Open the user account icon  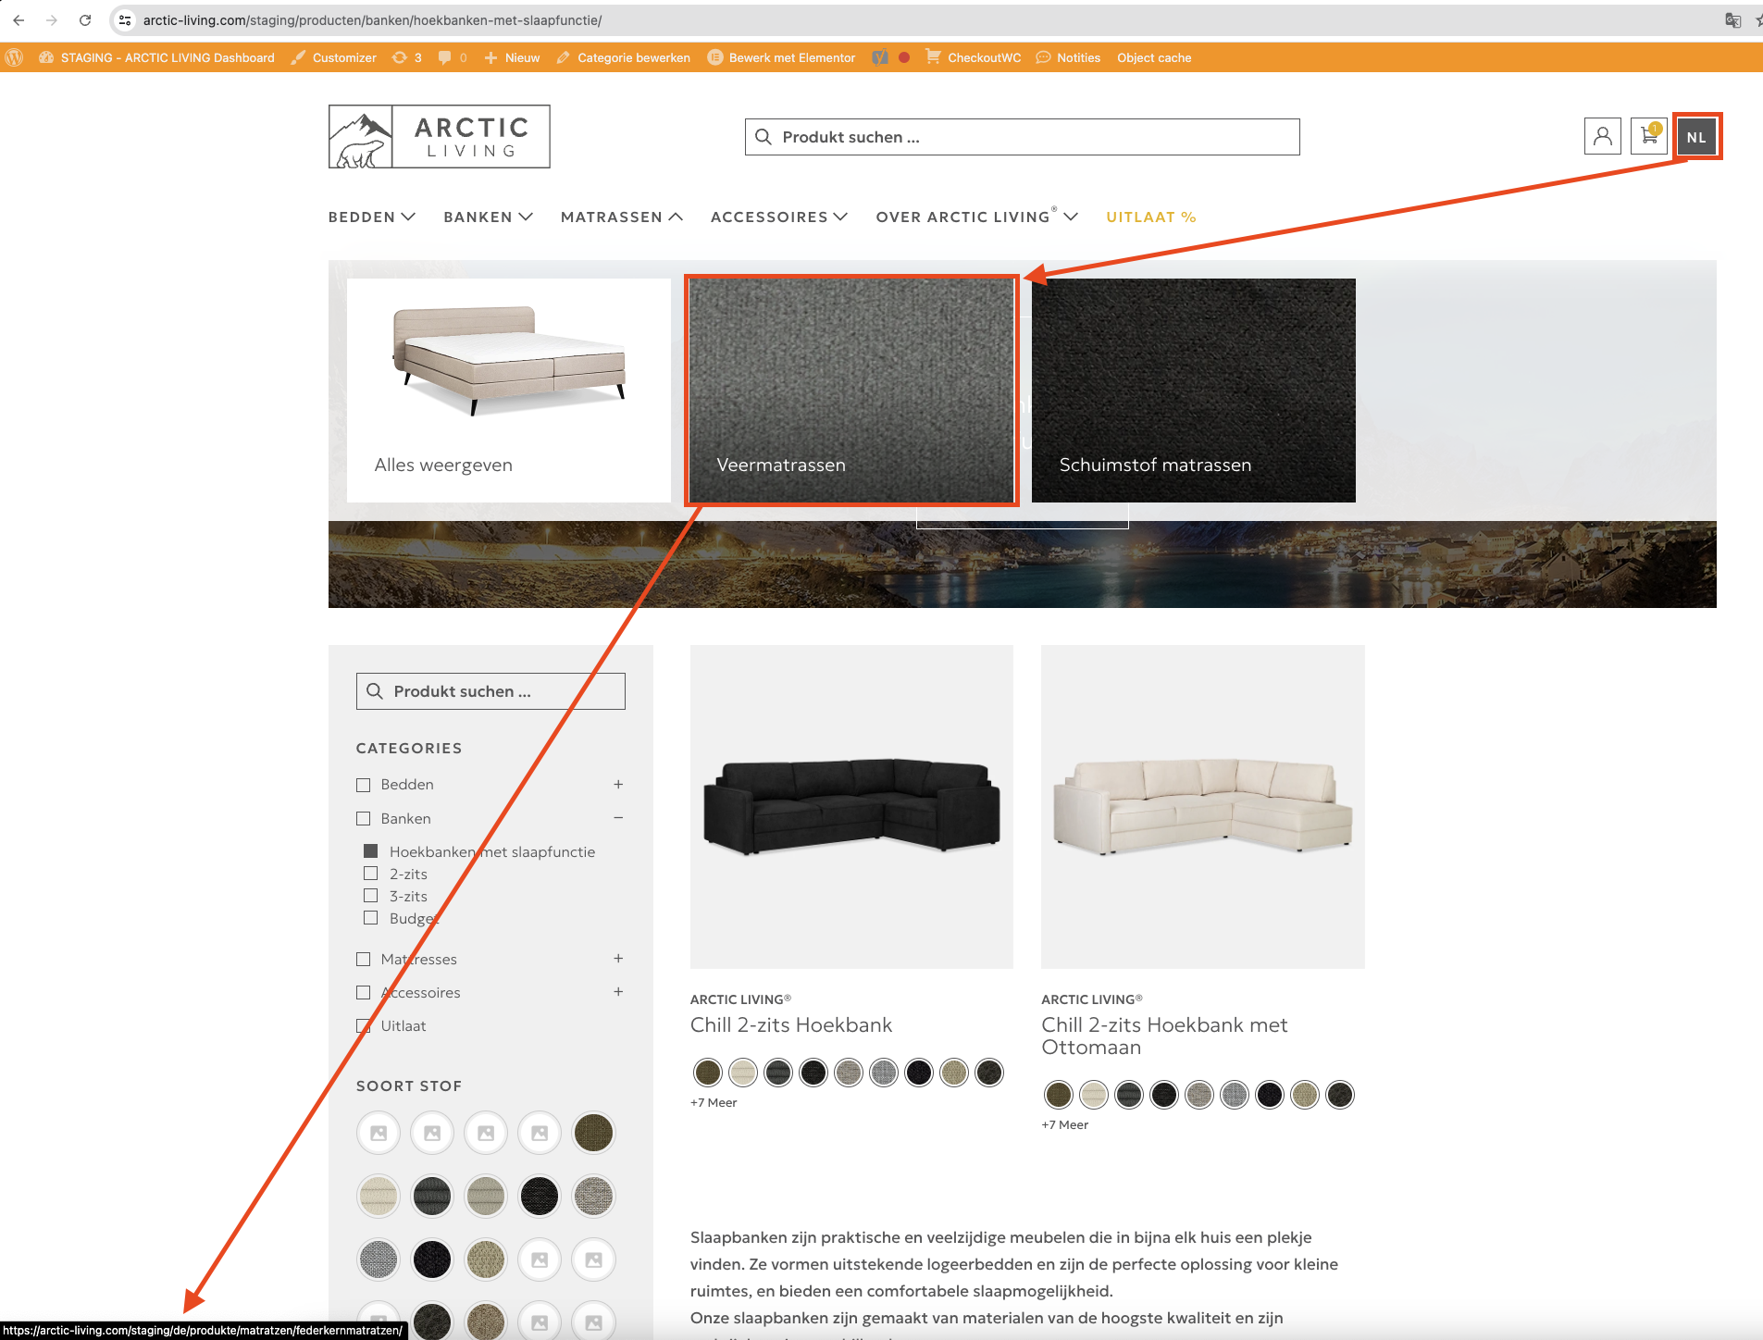[1602, 136]
